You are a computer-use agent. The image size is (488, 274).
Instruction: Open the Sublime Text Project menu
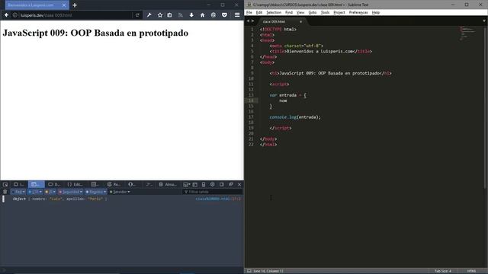(x=339, y=12)
